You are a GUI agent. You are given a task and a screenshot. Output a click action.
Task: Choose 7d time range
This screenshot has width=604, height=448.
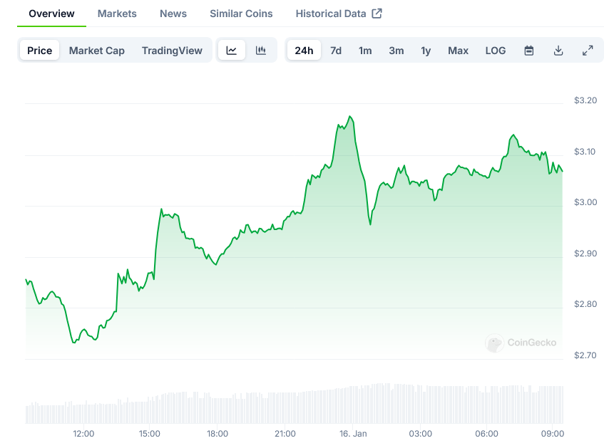[336, 51]
